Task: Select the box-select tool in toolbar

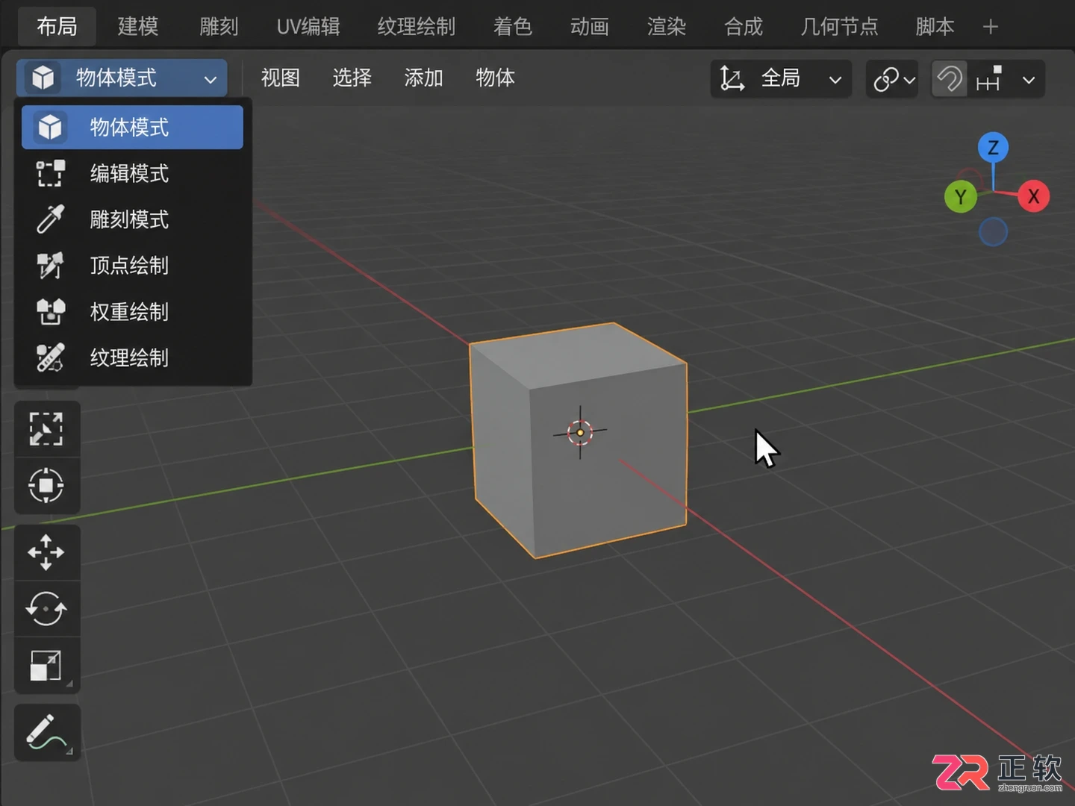Action: pos(46,429)
